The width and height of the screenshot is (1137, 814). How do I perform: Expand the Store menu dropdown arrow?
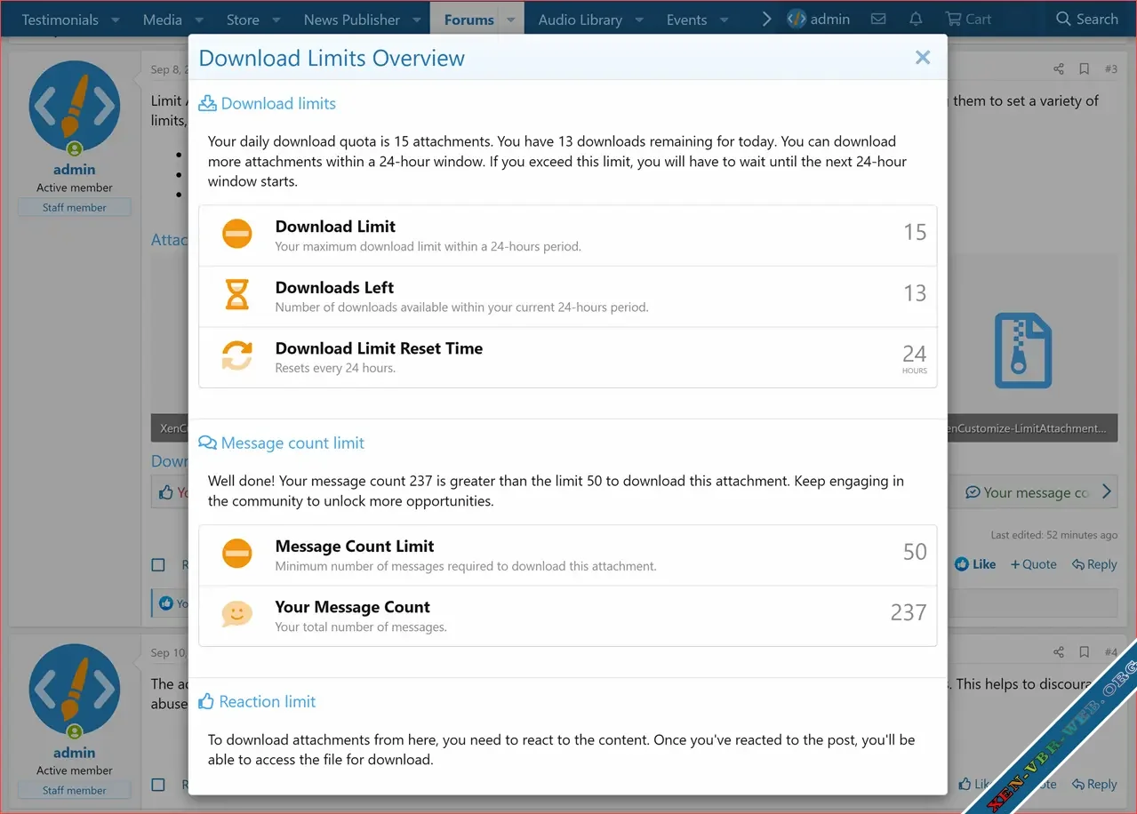(x=276, y=20)
